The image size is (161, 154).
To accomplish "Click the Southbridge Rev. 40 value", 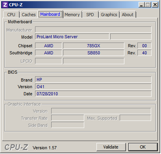I will pos(144,53).
